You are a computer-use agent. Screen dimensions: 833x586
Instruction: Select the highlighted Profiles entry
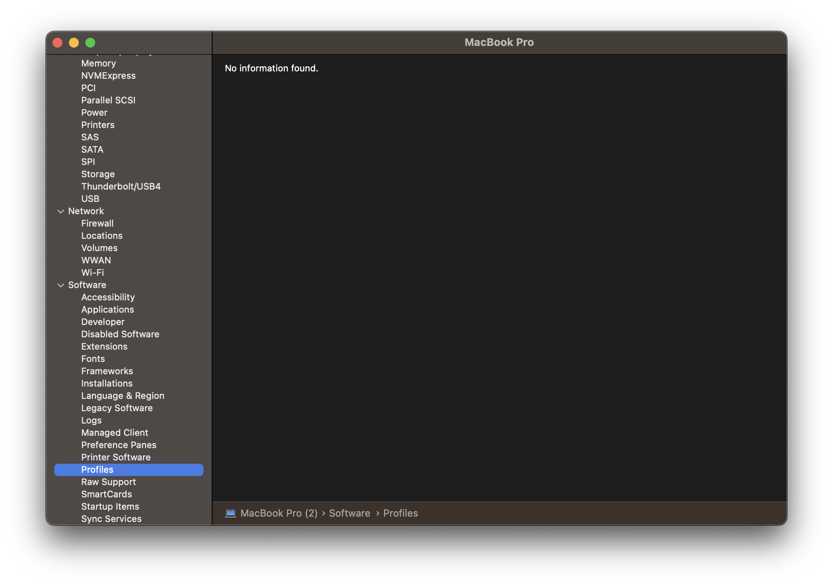129,470
